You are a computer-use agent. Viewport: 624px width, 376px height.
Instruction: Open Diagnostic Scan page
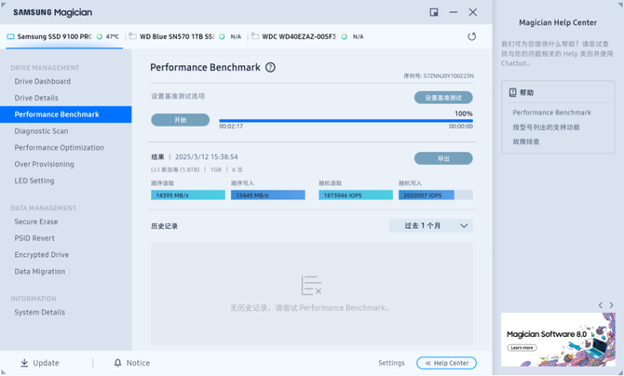point(41,131)
